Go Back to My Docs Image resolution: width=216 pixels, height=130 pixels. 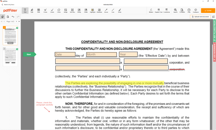click(8, 4)
